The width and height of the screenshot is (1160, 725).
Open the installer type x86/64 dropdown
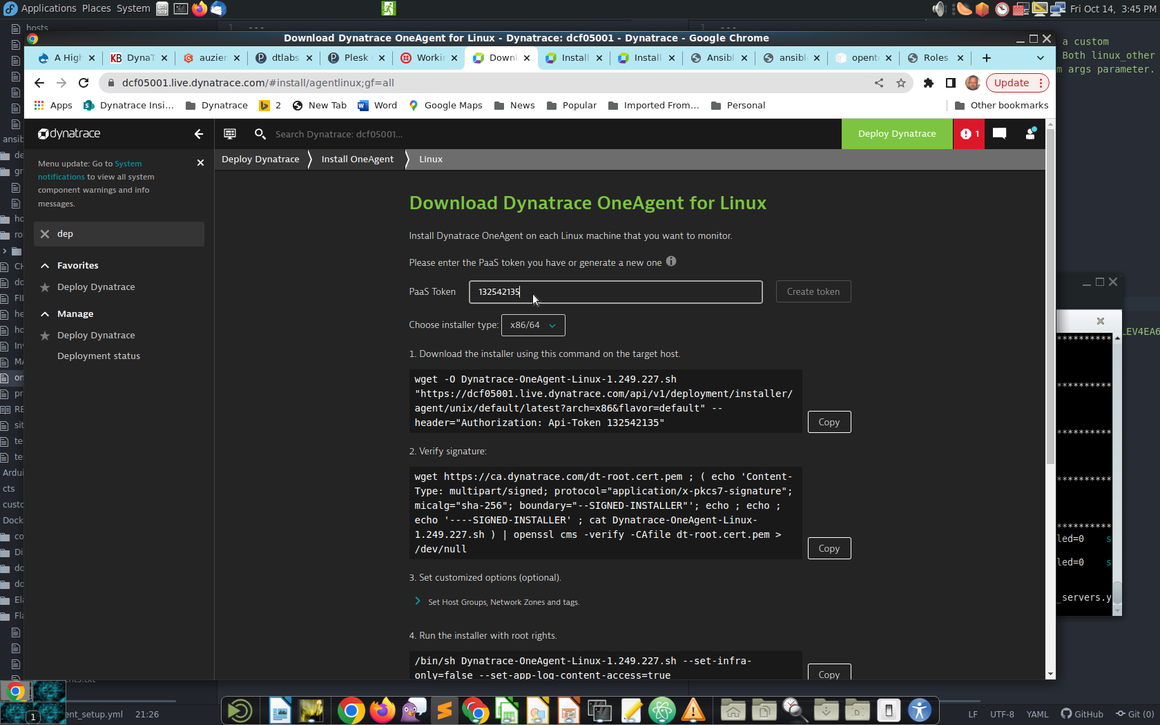point(533,325)
